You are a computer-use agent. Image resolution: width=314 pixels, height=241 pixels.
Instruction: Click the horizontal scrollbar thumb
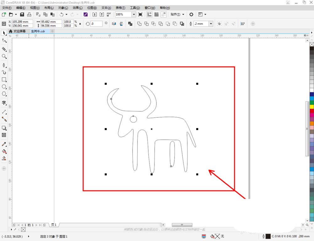[x=182, y=225]
